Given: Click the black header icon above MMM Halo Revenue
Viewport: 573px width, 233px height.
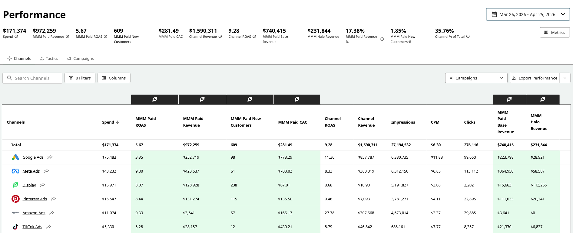Looking at the screenshot, I should [x=542, y=99].
